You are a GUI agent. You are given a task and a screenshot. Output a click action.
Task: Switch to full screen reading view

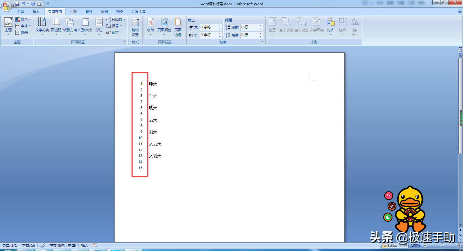390,246
